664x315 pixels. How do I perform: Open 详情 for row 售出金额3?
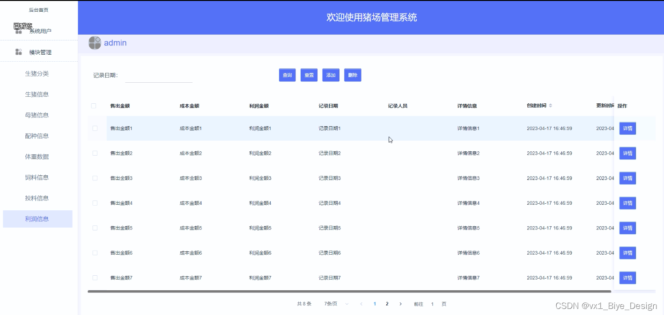pyautogui.click(x=628, y=178)
